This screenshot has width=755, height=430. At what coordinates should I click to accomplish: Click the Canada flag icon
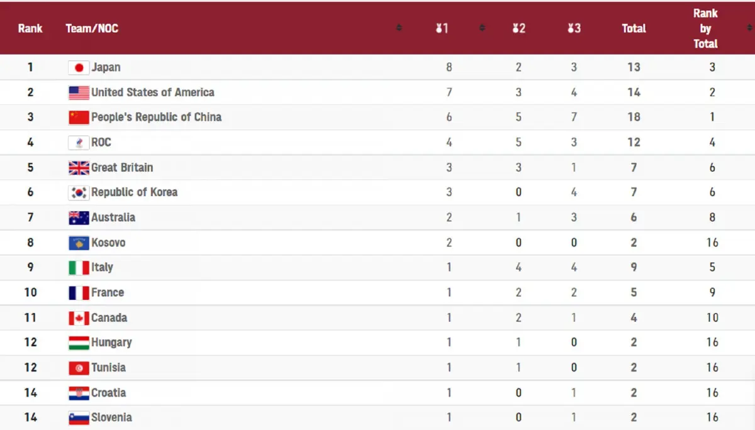click(79, 318)
